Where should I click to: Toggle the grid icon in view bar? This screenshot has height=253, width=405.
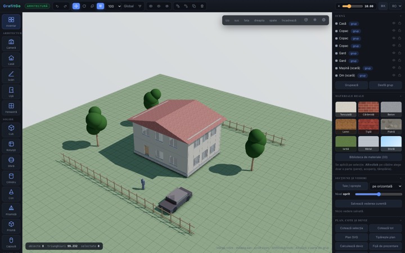pos(315,20)
